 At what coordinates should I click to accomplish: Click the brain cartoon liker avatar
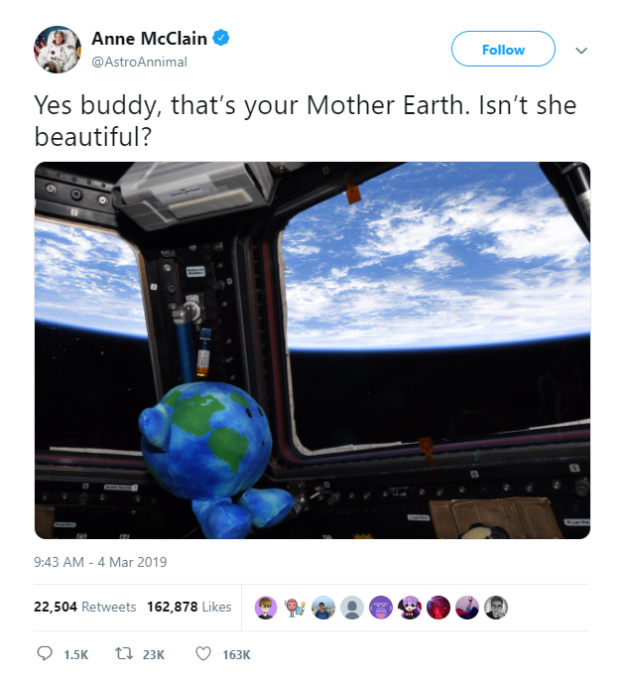[295, 608]
